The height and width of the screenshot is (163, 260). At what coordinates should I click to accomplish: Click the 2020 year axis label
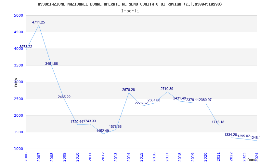click(205, 156)
